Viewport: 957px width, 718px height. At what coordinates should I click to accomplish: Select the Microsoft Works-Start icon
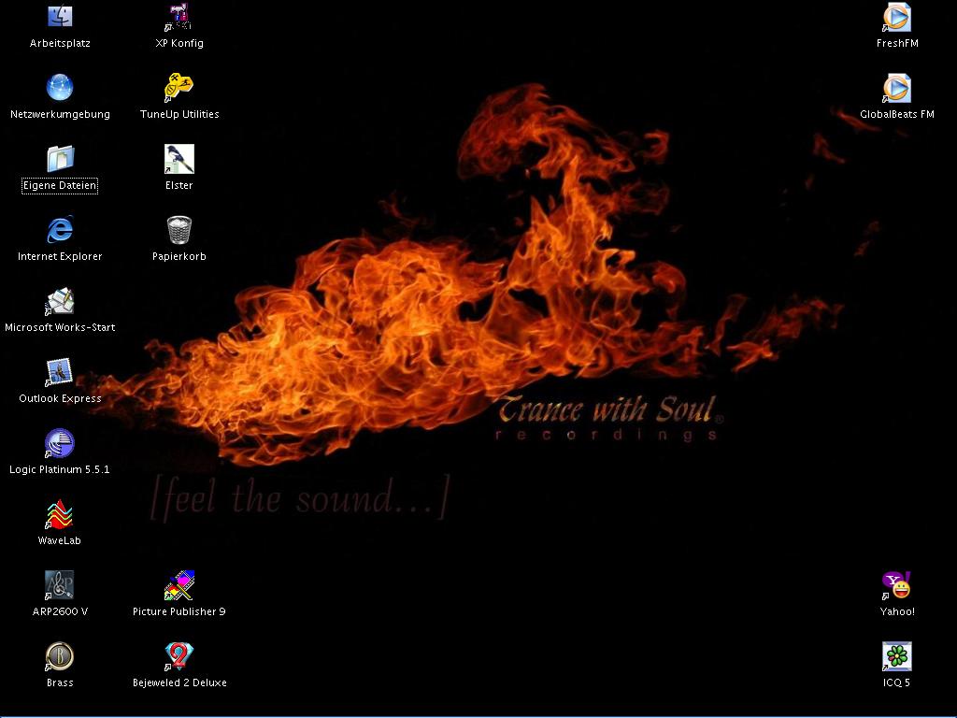point(60,301)
